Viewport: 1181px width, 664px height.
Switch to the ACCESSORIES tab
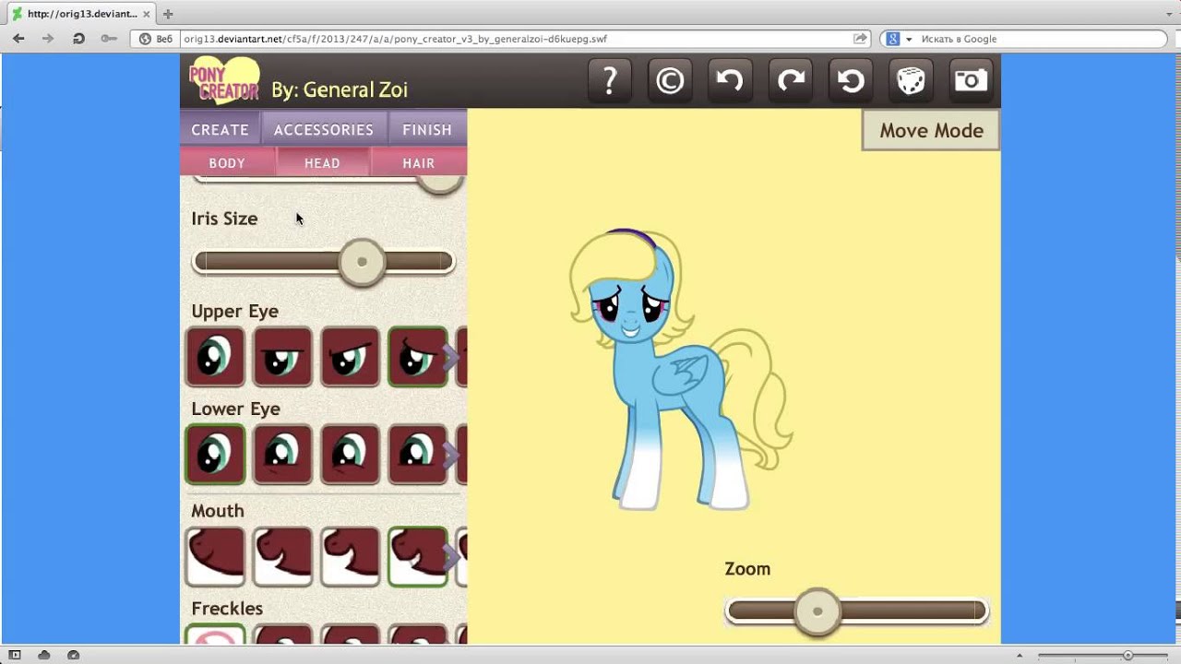tap(324, 129)
